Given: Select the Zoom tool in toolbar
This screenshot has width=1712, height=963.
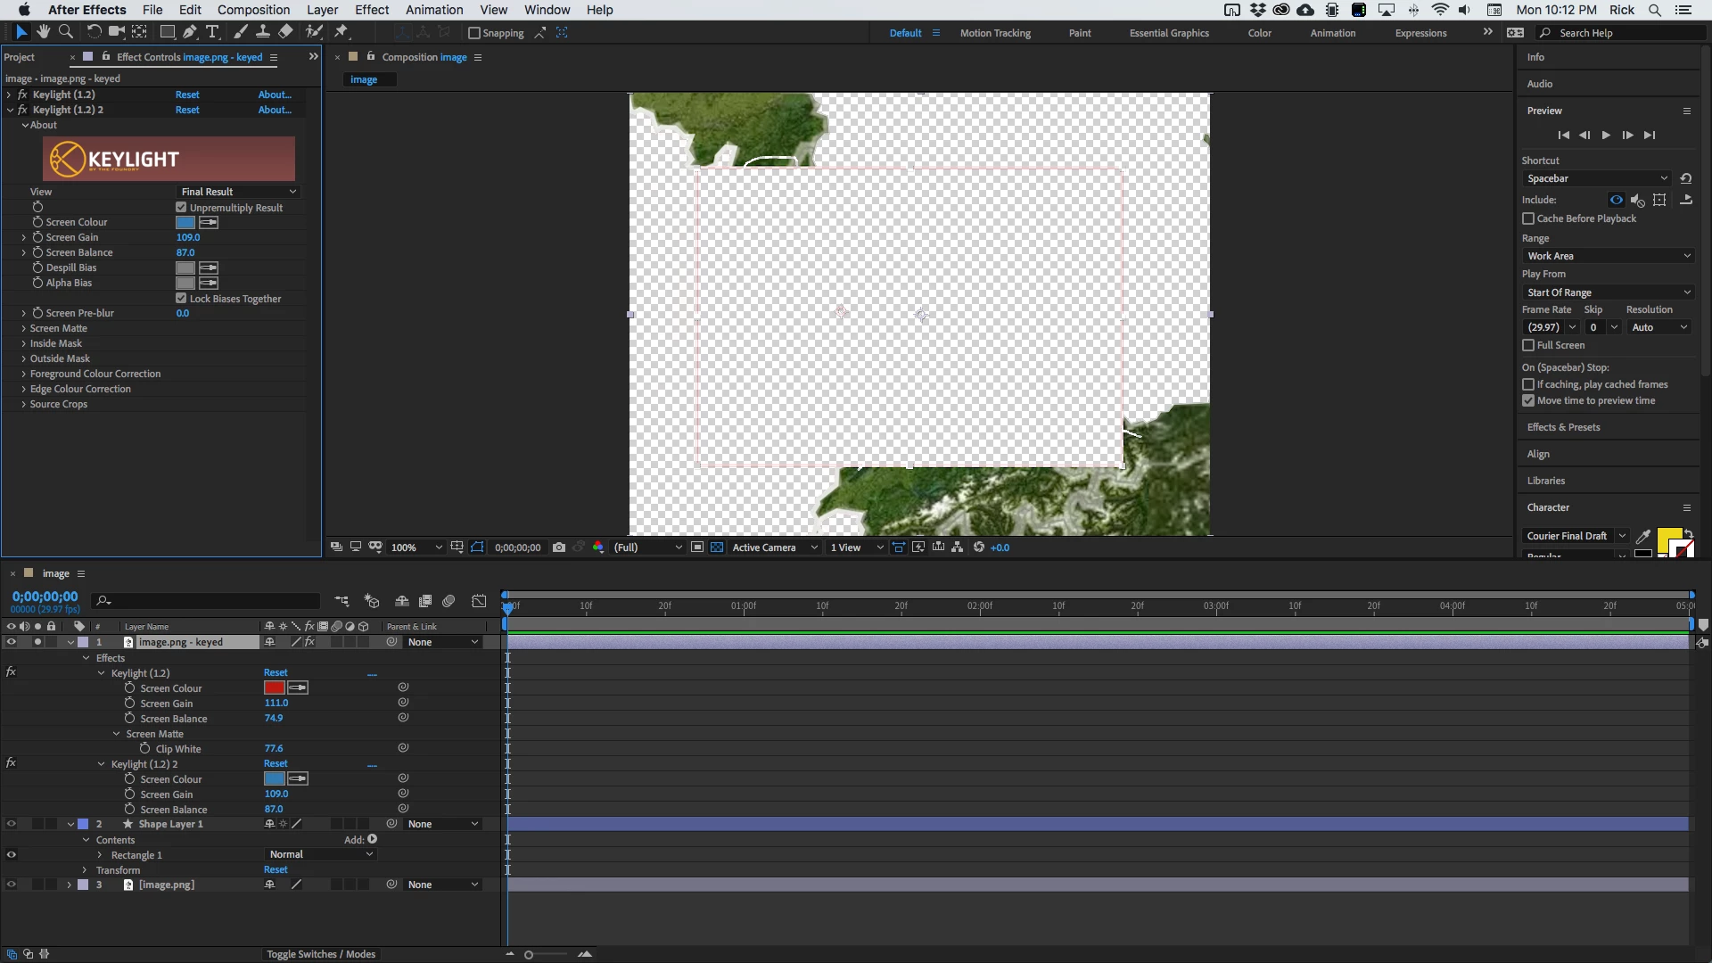Looking at the screenshot, I should point(66,32).
